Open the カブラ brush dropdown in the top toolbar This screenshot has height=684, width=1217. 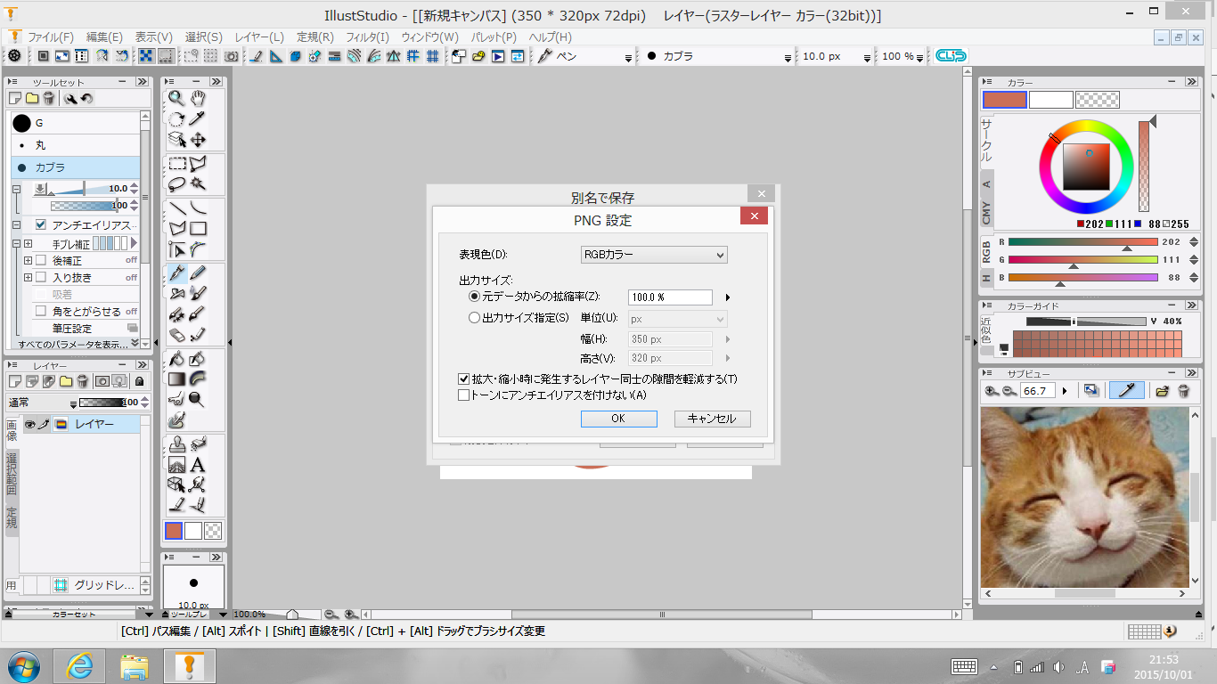(788, 57)
